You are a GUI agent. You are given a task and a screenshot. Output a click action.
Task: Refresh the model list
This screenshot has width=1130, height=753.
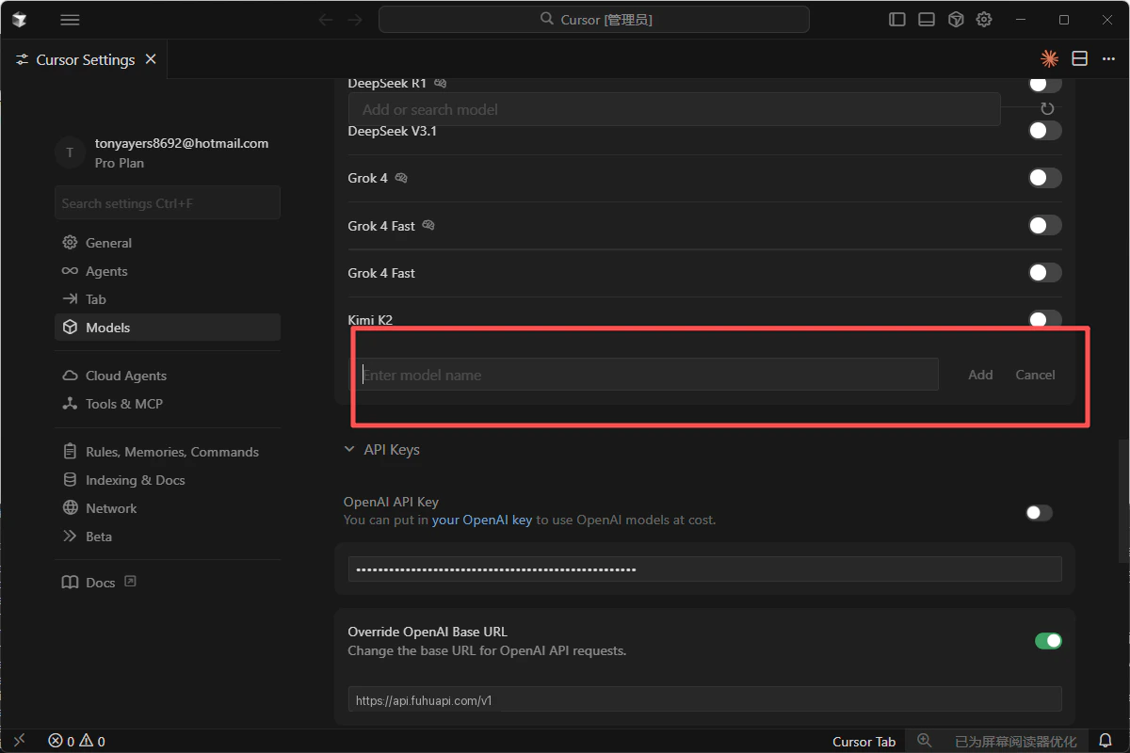[1047, 109]
